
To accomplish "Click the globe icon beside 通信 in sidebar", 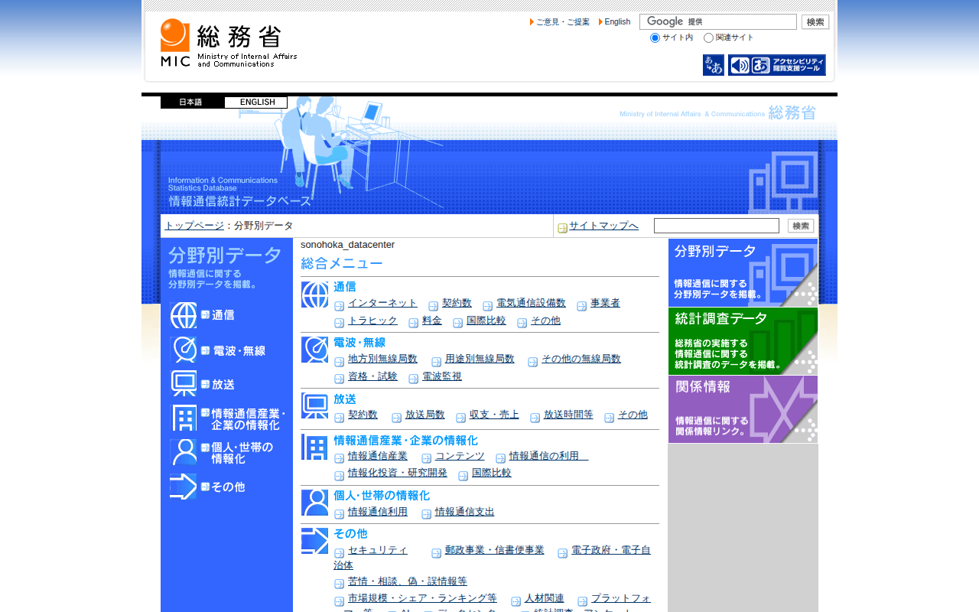I will pos(184,315).
